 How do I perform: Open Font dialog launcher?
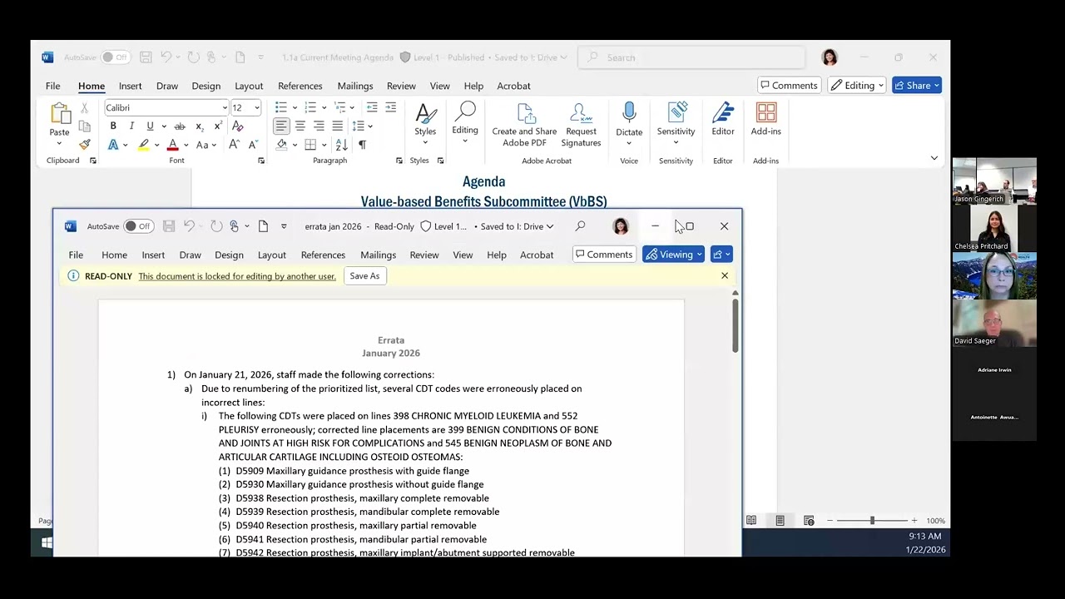point(261,161)
